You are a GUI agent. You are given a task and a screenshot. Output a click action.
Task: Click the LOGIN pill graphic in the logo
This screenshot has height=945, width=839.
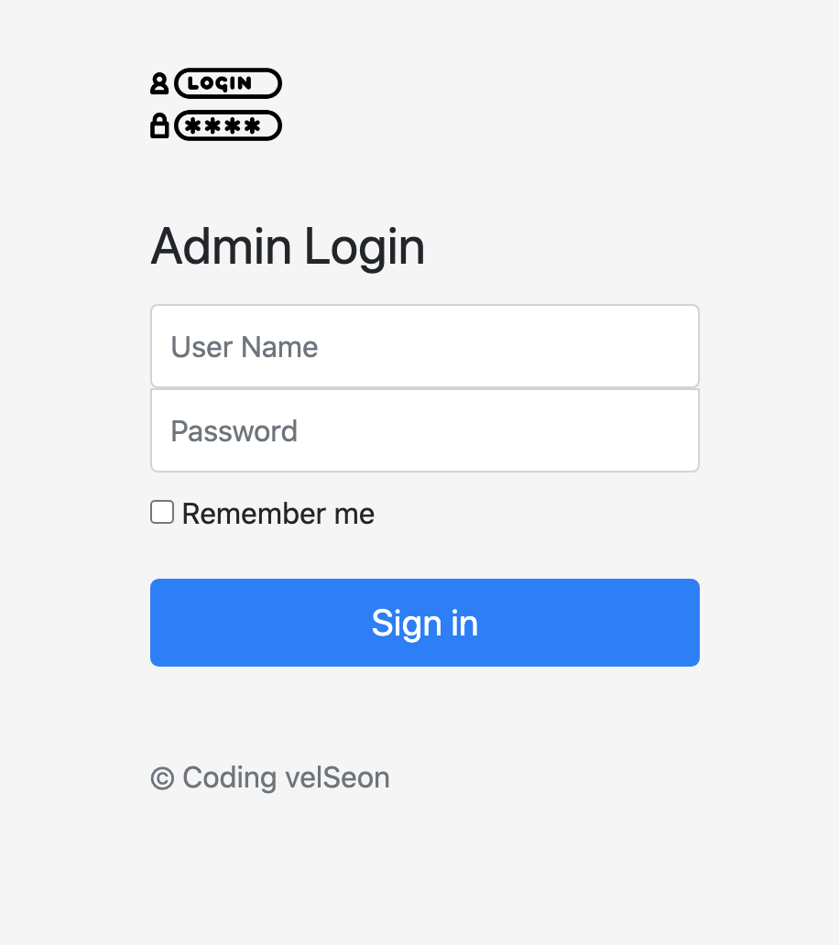(227, 83)
